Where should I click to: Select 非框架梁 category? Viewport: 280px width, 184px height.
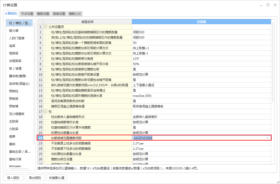[19, 61]
